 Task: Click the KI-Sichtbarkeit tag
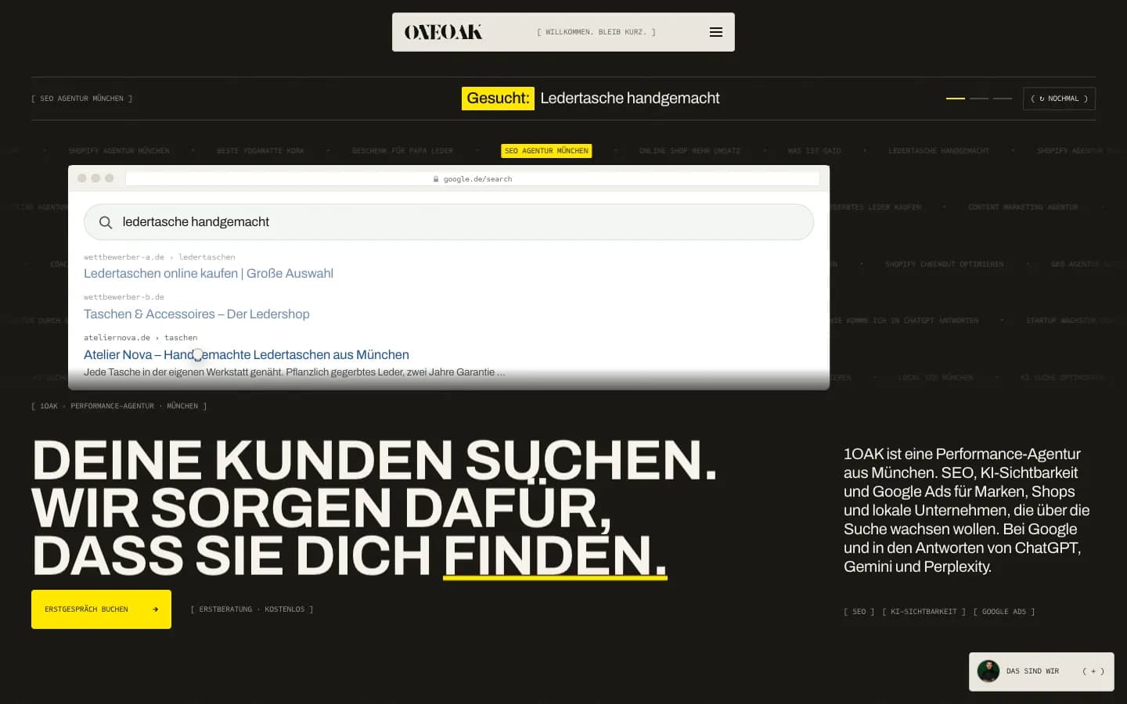(x=924, y=612)
